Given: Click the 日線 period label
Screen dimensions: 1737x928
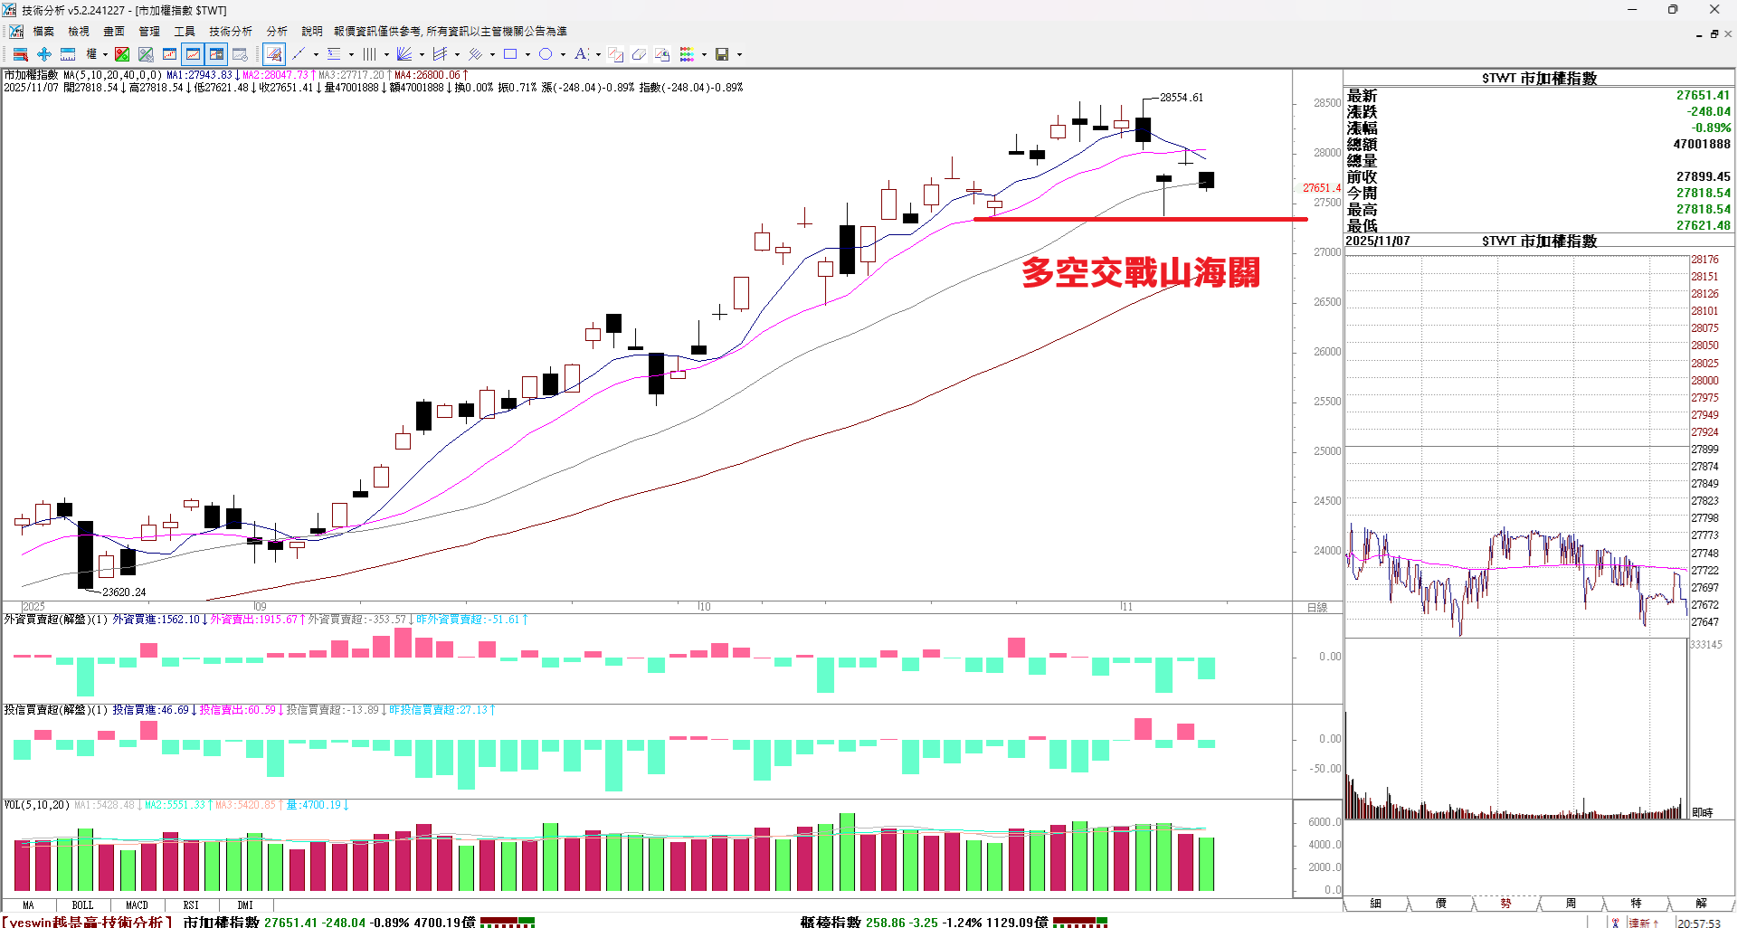Looking at the screenshot, I should (x=1317, y=607).
